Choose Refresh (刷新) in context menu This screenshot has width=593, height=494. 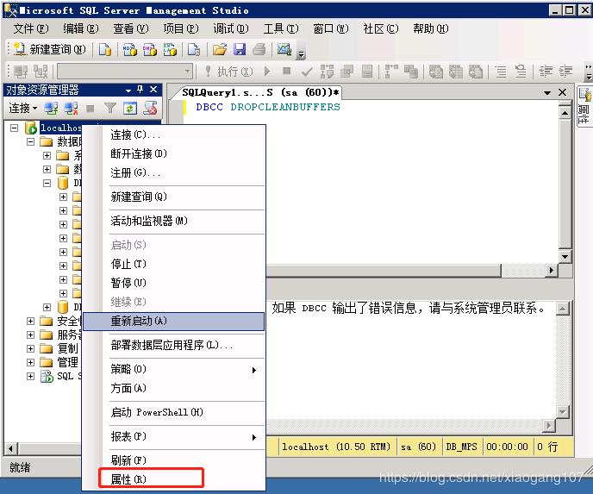click(x=174, y=460)
